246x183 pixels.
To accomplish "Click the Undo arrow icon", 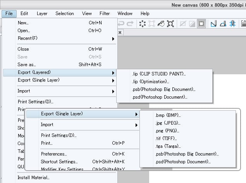I will (x=120, y=24).
